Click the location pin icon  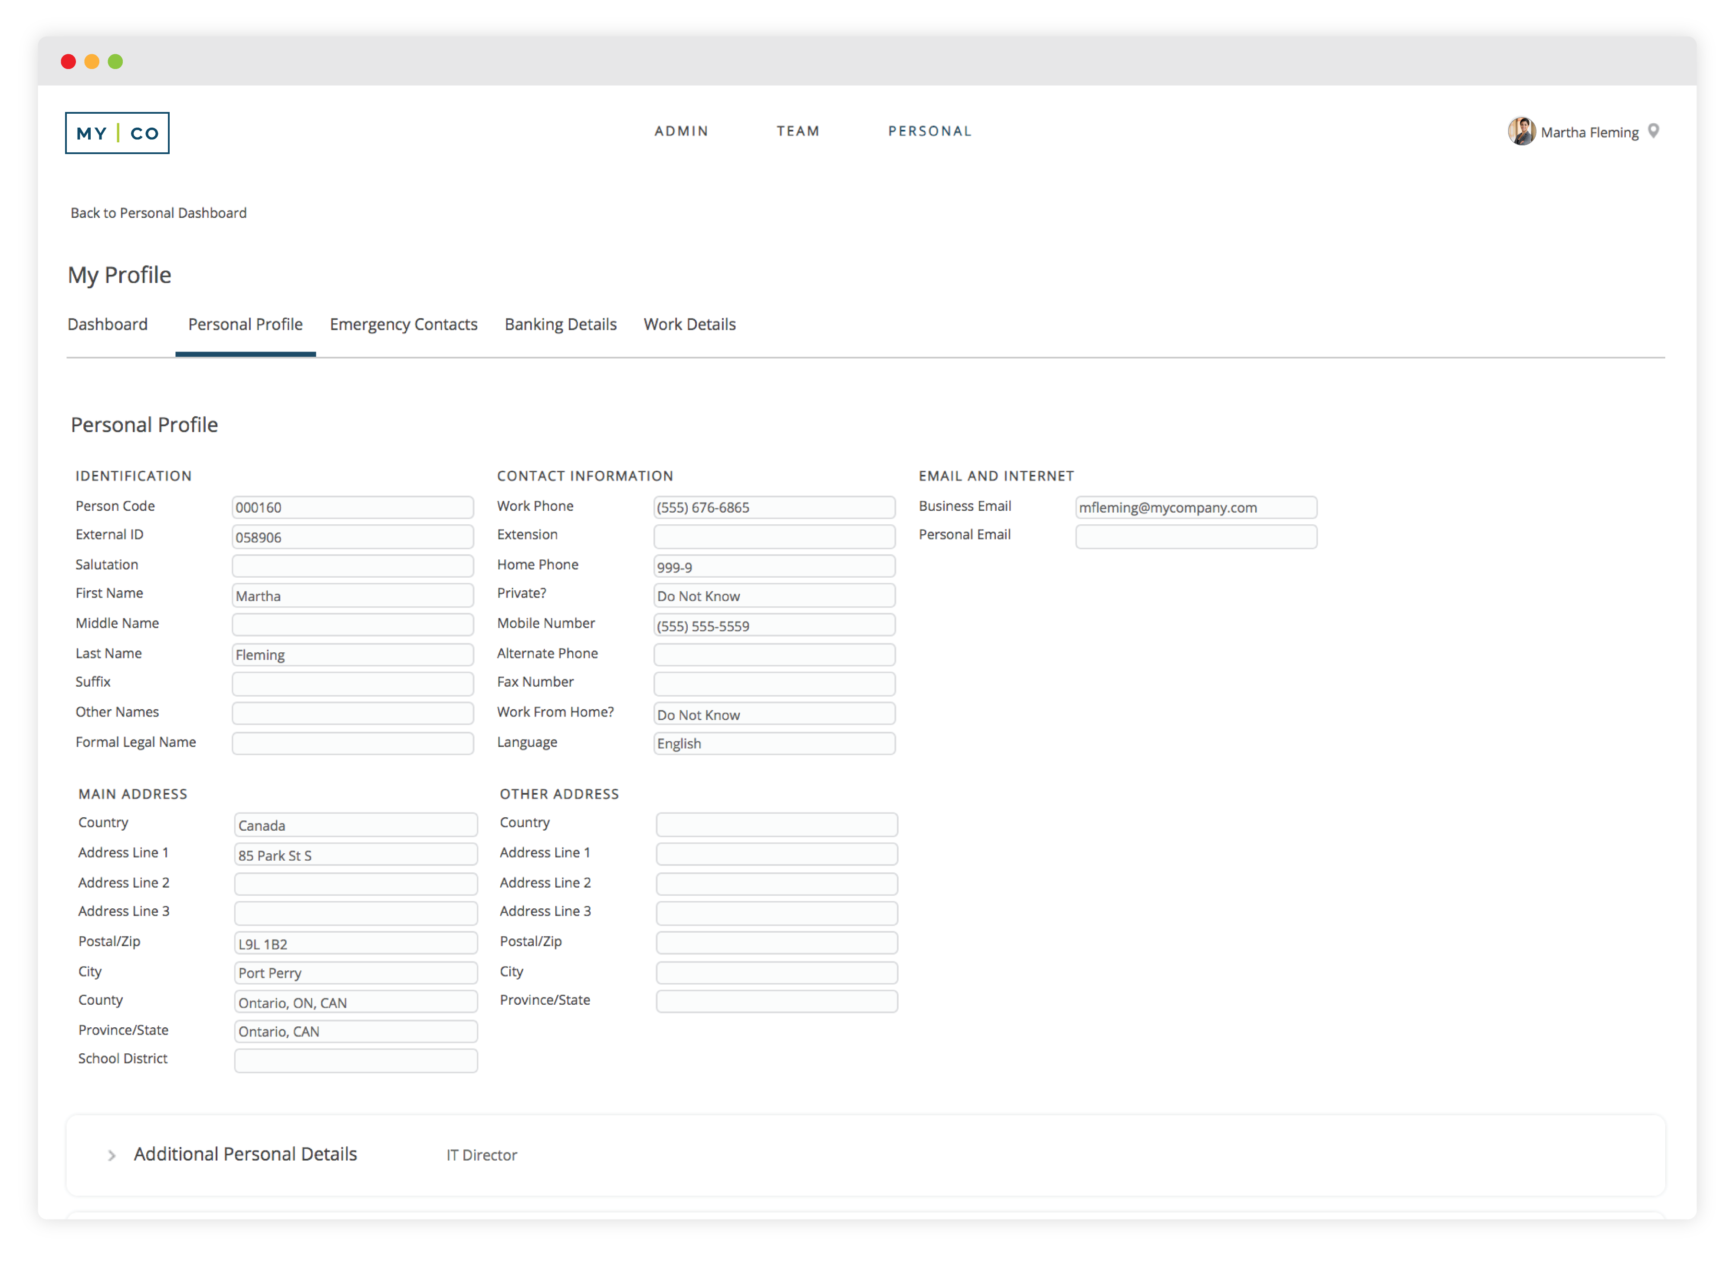1653,131
